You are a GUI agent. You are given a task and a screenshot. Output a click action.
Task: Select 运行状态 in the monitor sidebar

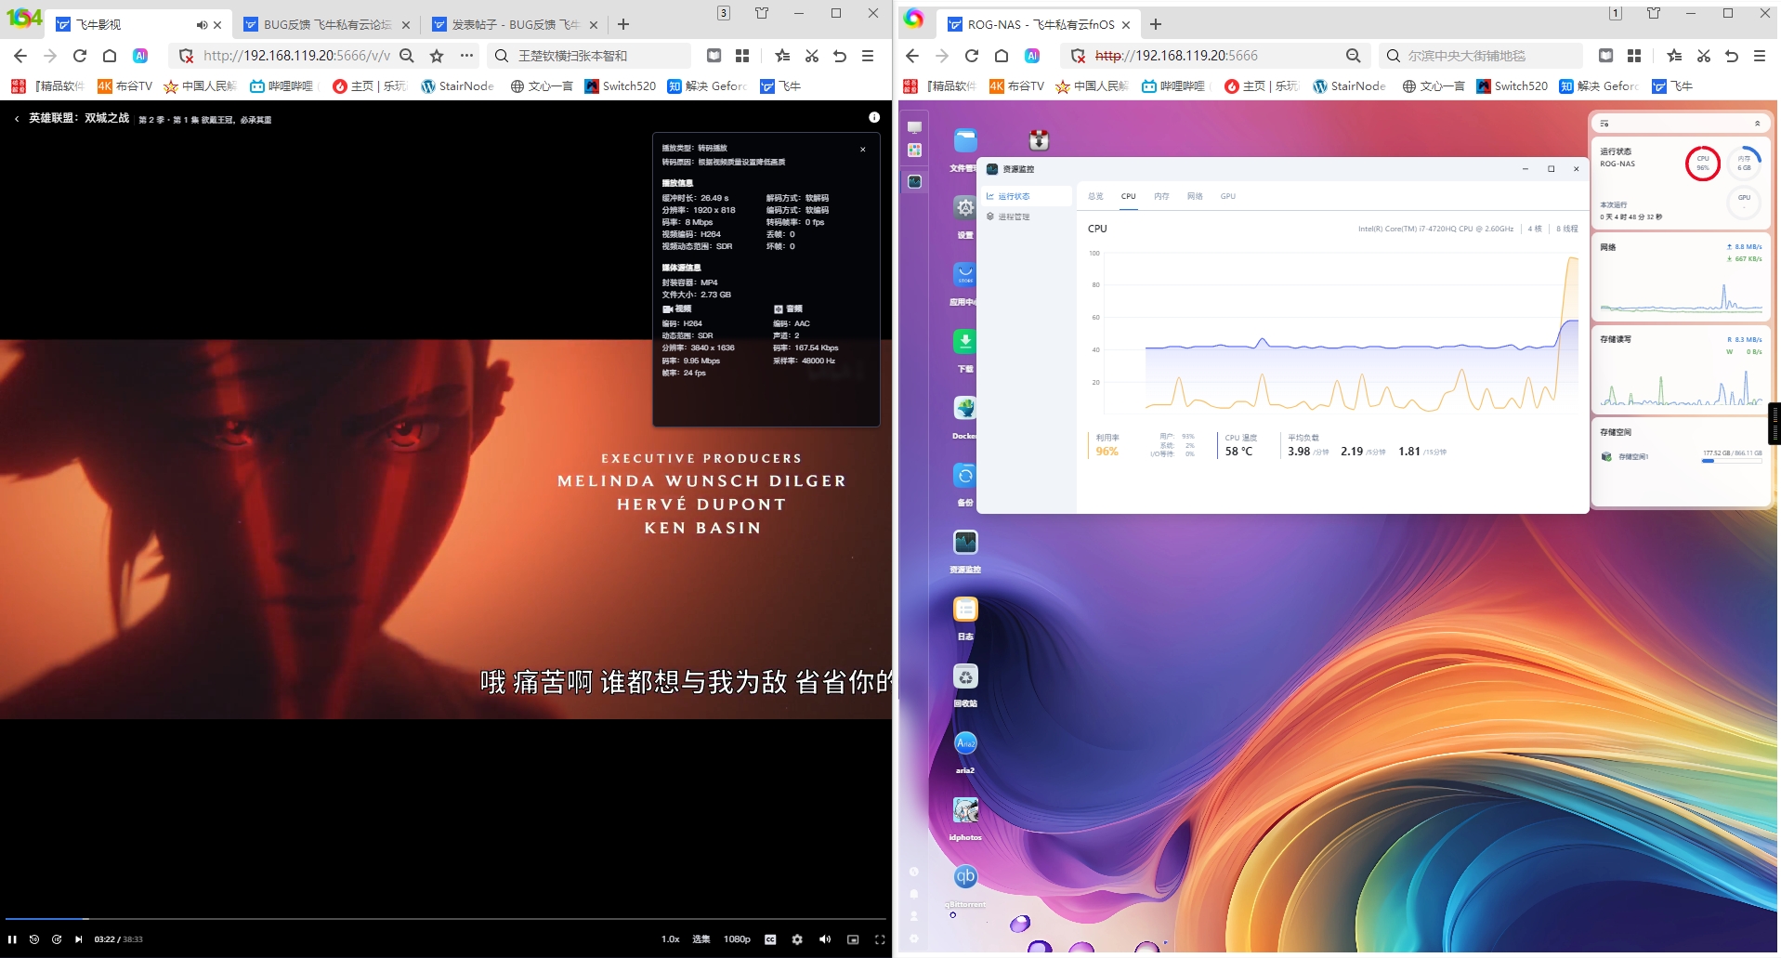tap(1026, 196)
